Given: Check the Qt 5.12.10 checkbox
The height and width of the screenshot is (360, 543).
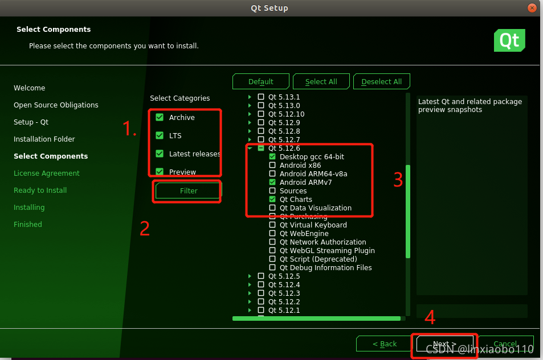Looking at the screenshot, I should pos(261,114).
